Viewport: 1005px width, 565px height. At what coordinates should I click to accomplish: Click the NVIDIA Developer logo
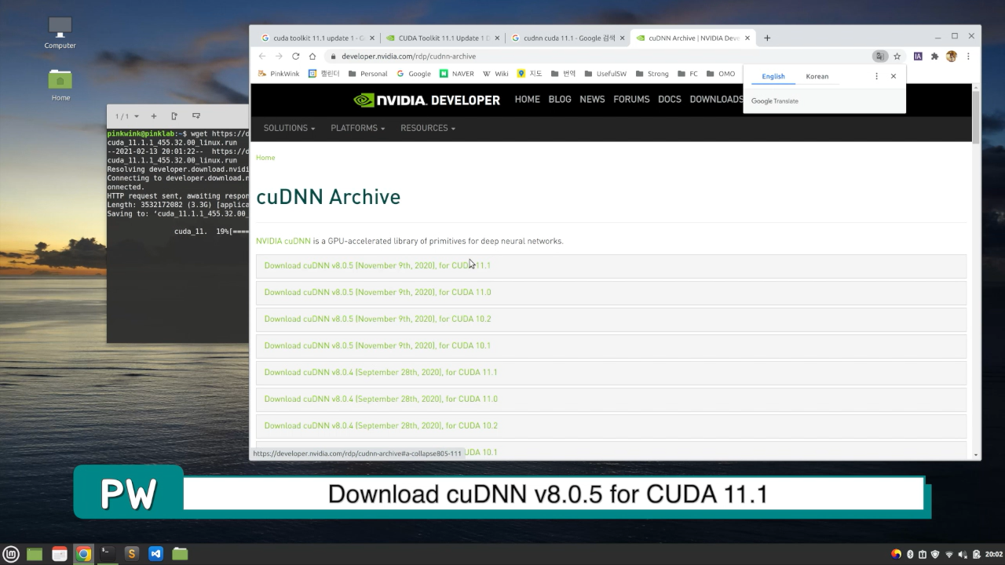[426, 100]
